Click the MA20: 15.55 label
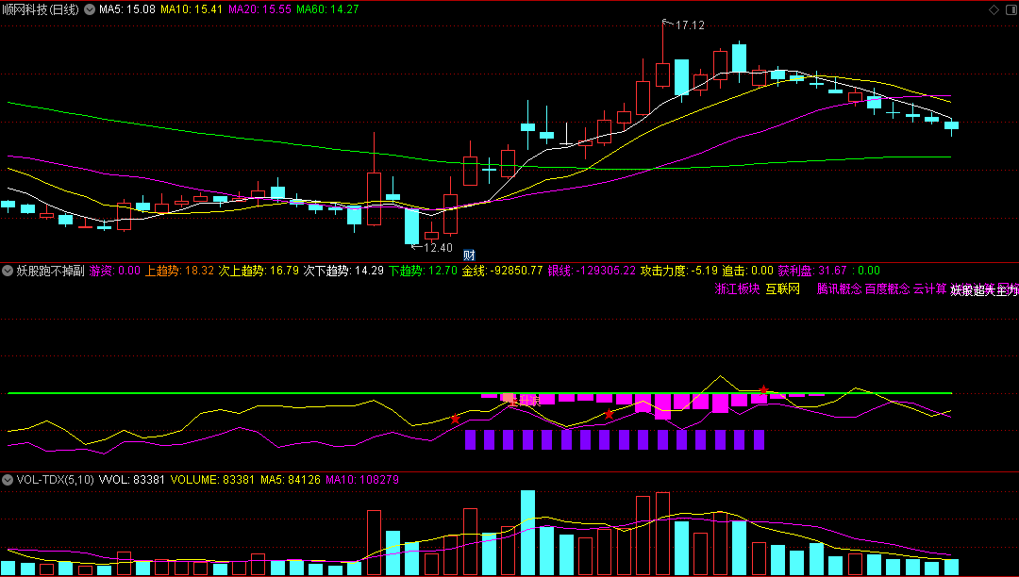 [x=259, y=9]
